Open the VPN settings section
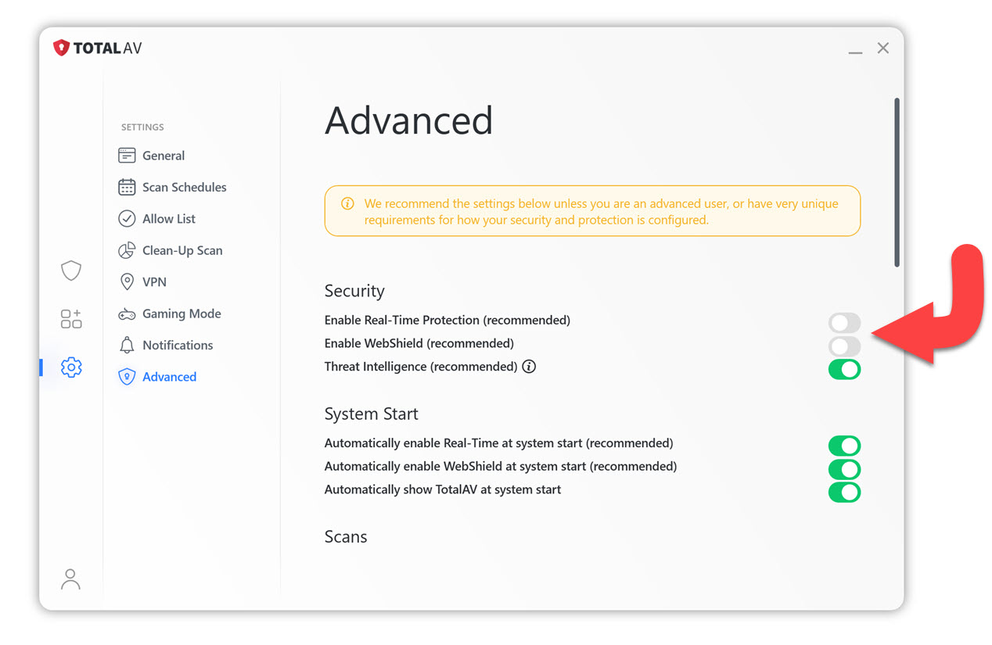Screen dimensions: 992x645 click(x=154, y=282)
